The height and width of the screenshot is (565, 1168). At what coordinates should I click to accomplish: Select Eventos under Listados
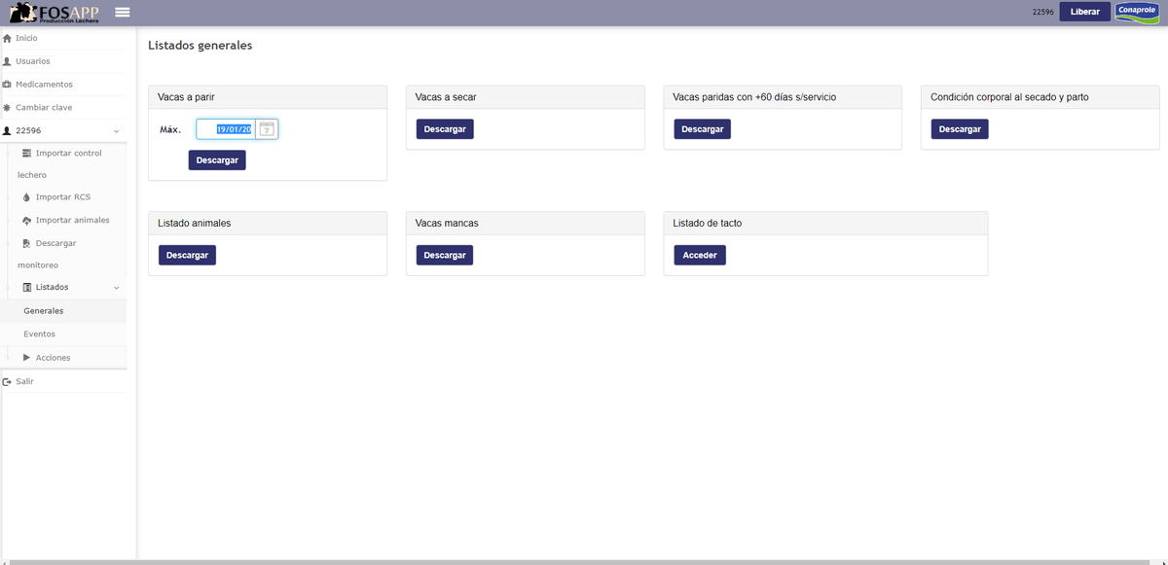click(x=63, y=335)
